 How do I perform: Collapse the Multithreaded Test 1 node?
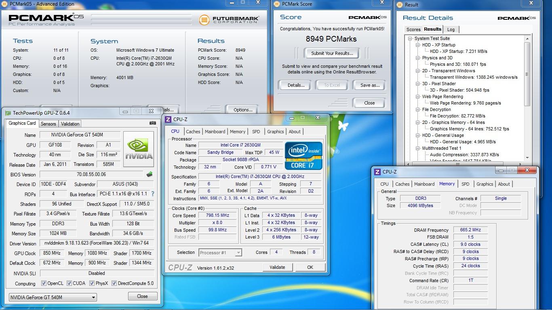click(418, 149)
